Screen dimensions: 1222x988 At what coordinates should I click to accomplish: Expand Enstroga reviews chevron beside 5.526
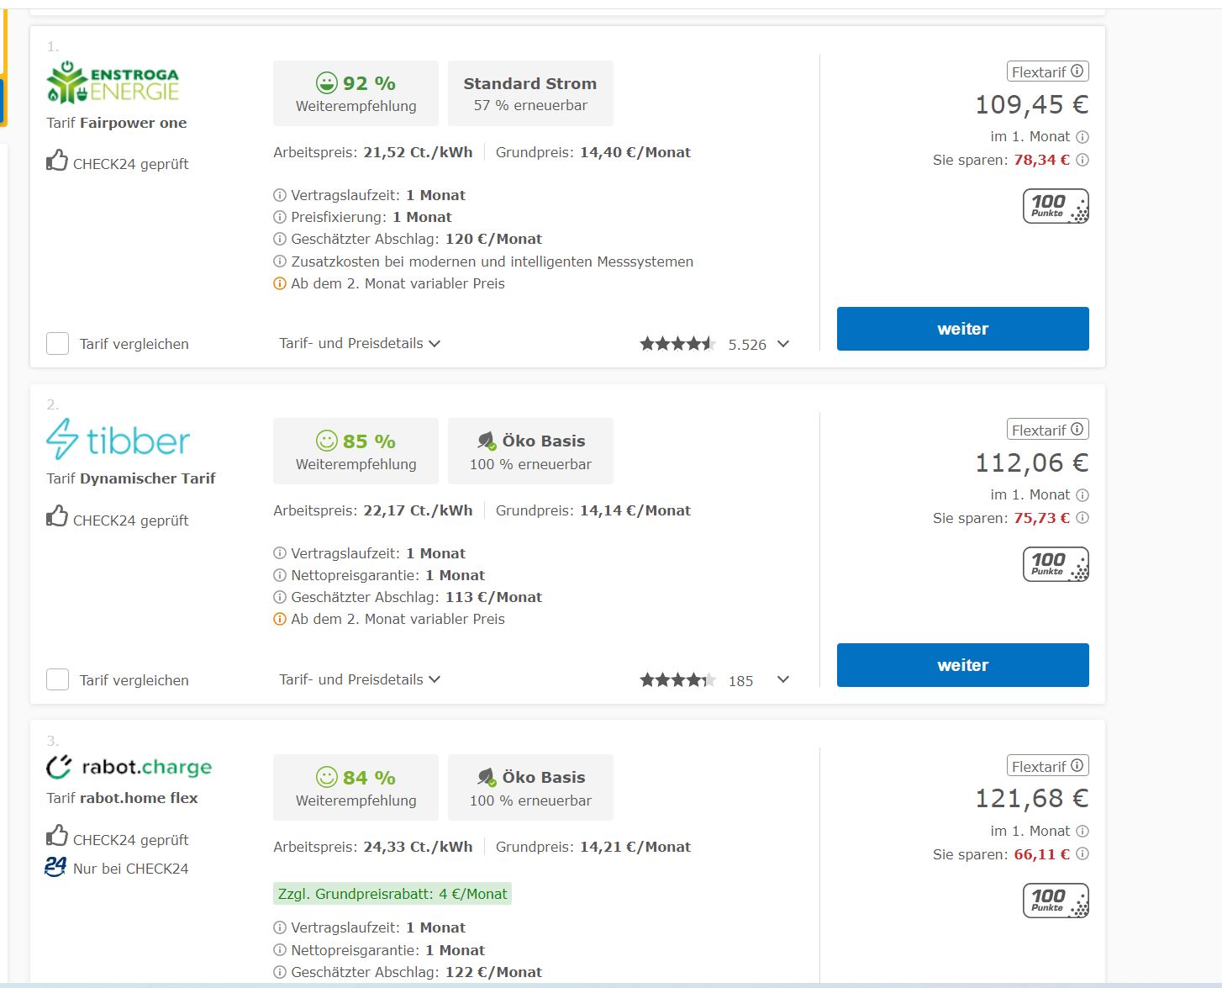coord(783,344)
